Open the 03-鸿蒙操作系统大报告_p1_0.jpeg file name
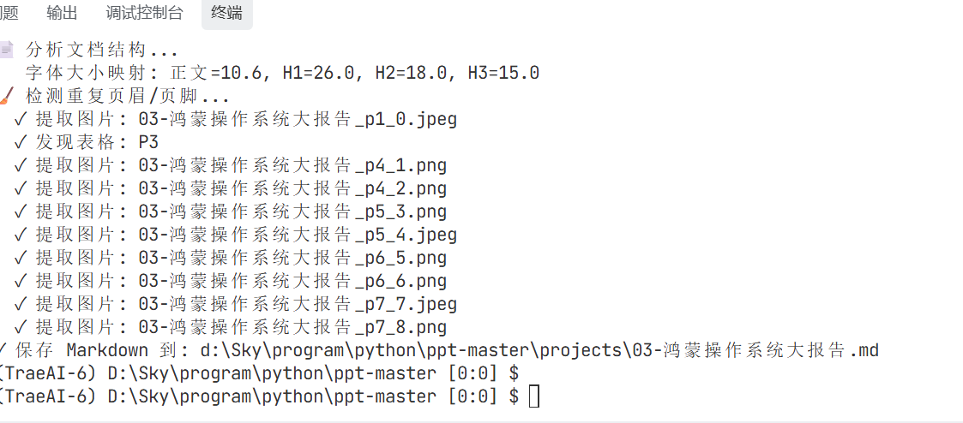Image resolution: width=963 pixels, height=423 pixels. (298, 119)
